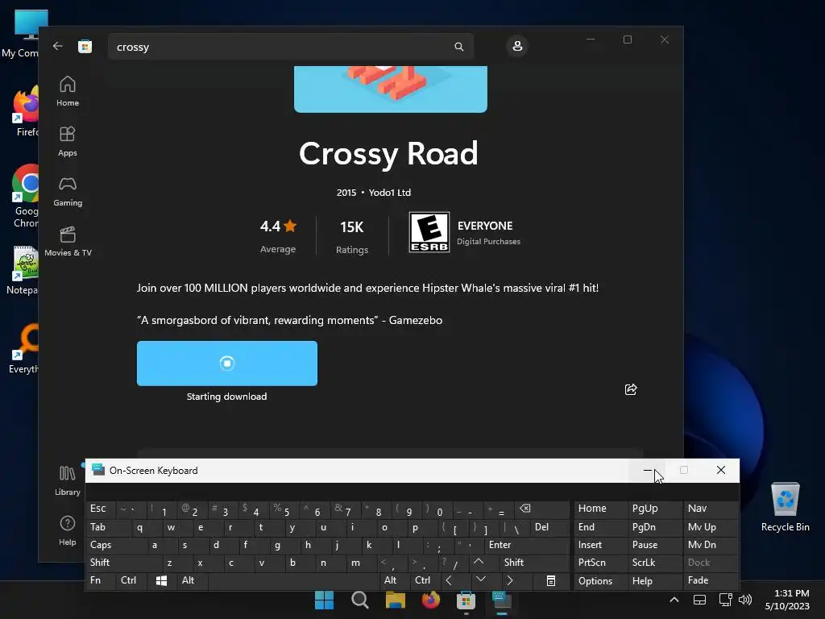The width and height of the screenshot is (825, 619).
Task: Click Nav key on On-Screen Keyboard
Action: pos(711,509)
